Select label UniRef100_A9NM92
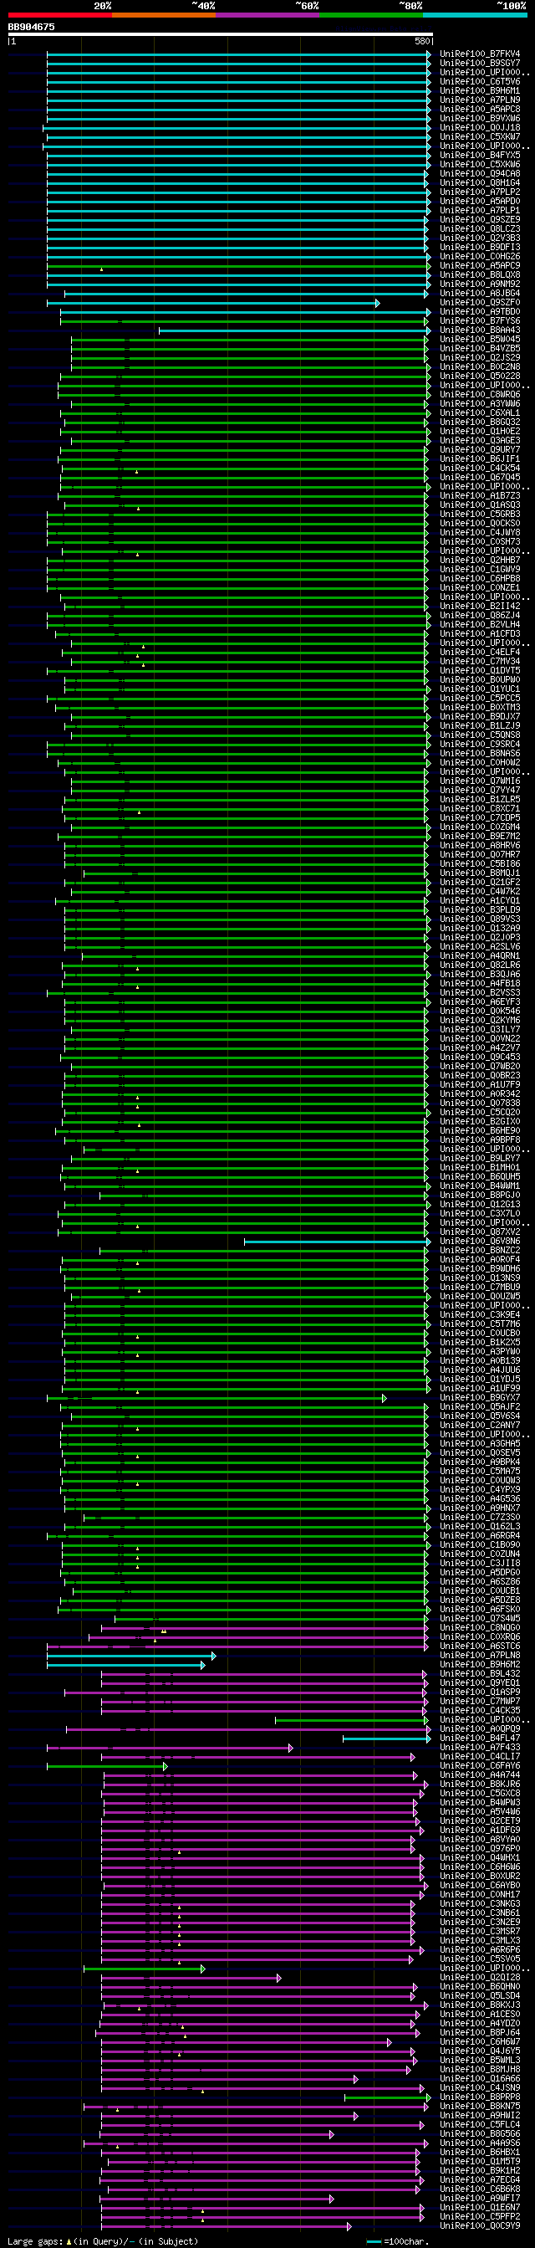This screenshot has width=535, height=2248. (479, 284)
